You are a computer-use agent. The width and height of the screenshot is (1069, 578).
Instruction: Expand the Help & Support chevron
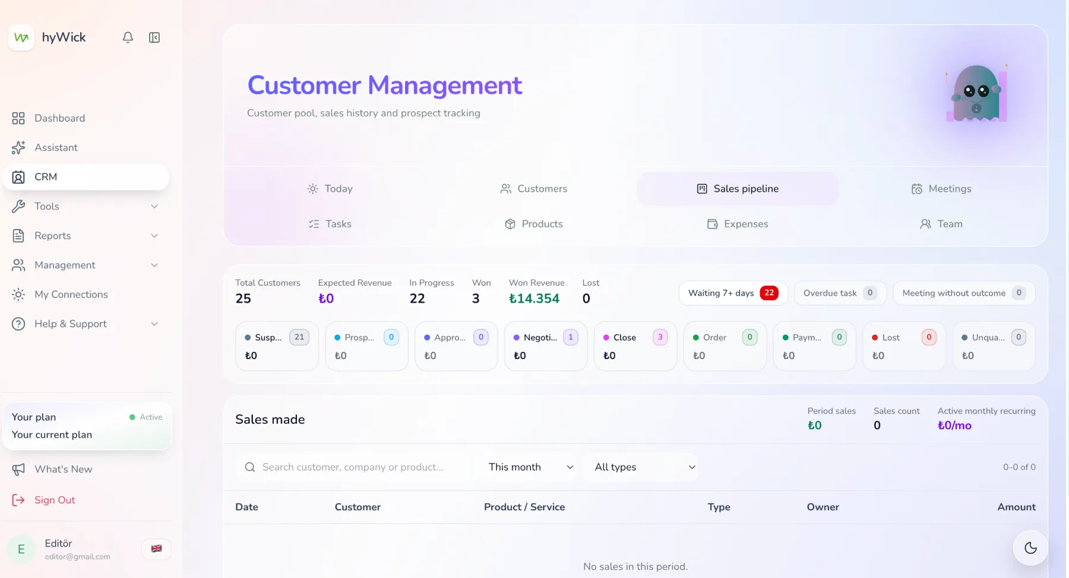coord(154,324)
